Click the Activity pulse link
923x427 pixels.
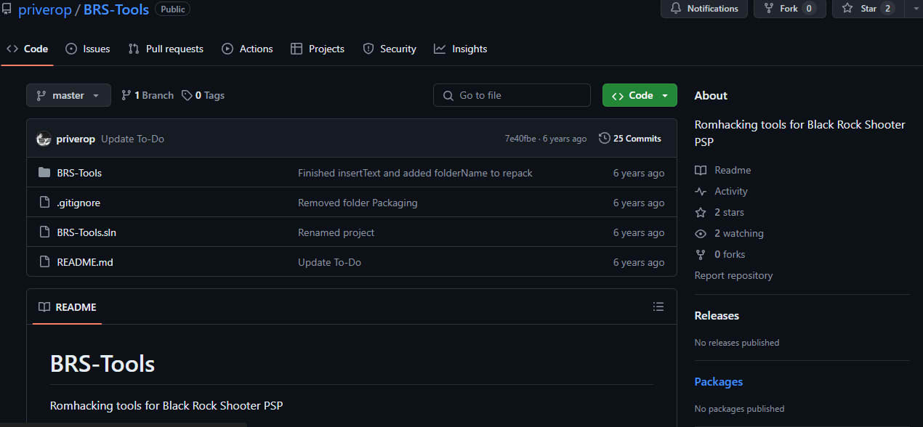point(730,191)
